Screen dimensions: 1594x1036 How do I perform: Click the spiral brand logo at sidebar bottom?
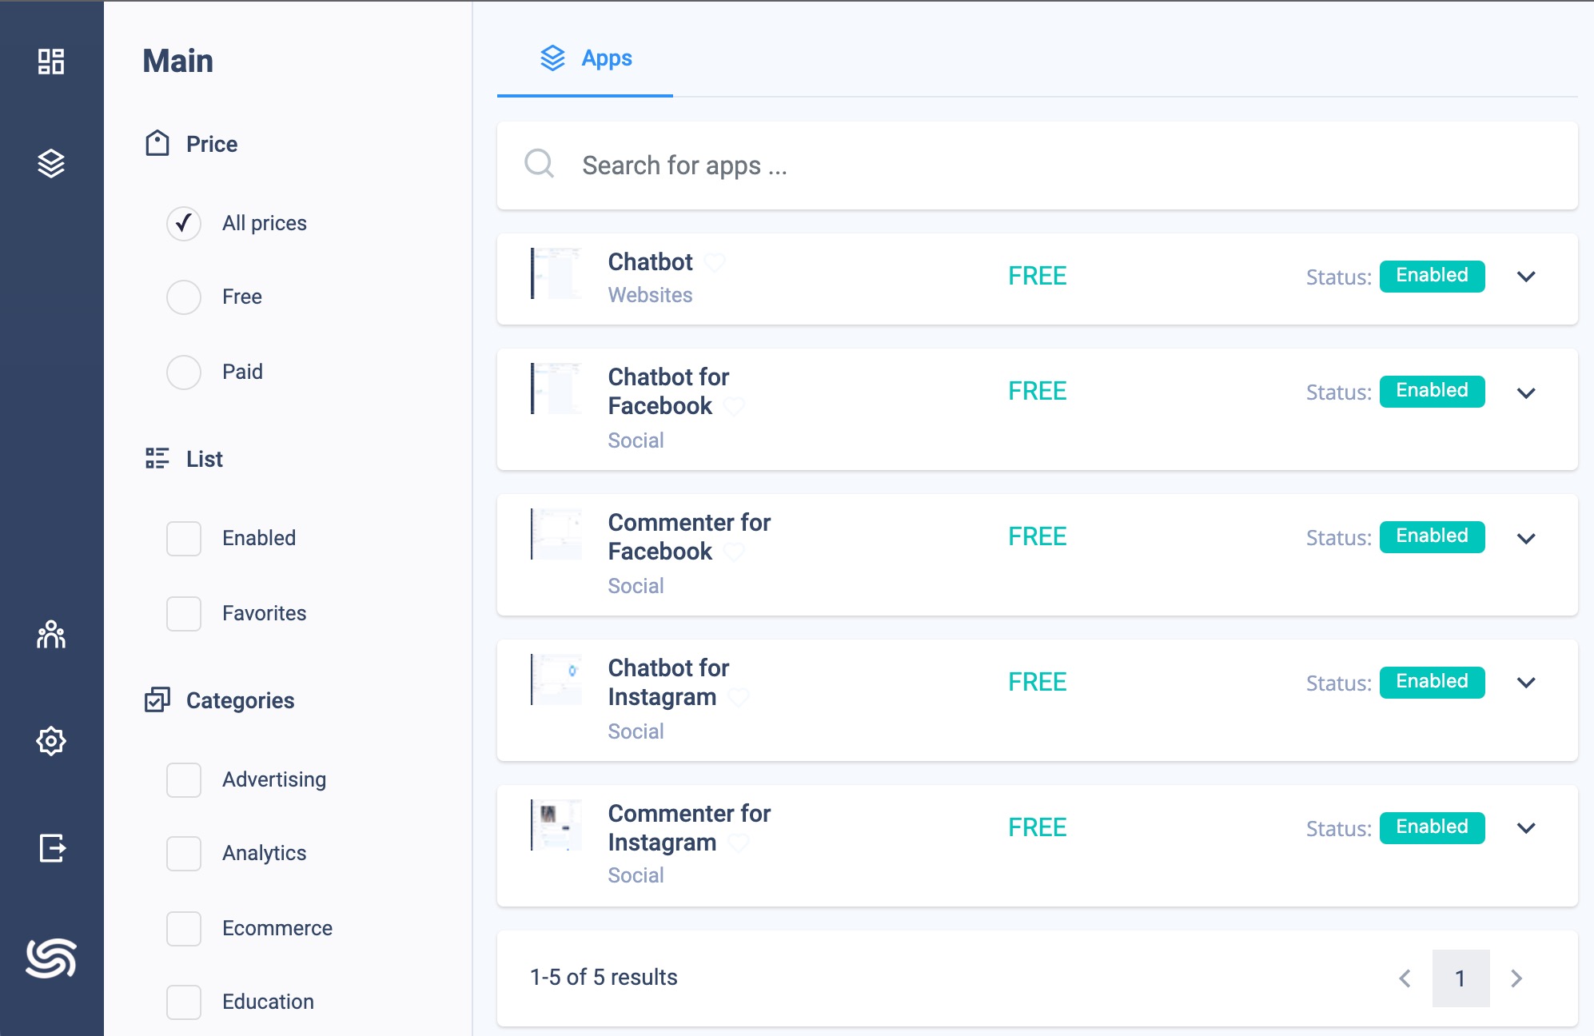tap(51, 958)
